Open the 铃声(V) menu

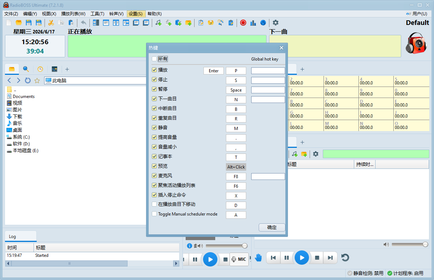click(x=116, y=14)
